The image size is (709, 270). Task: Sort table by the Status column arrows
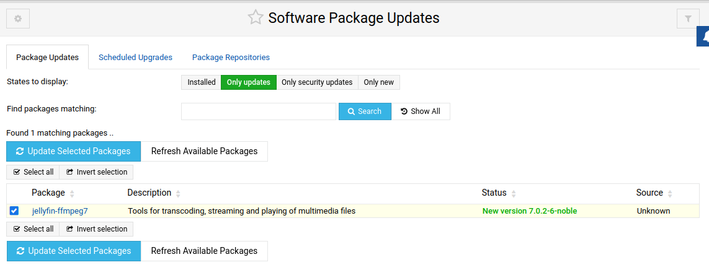tap(514, 193)
